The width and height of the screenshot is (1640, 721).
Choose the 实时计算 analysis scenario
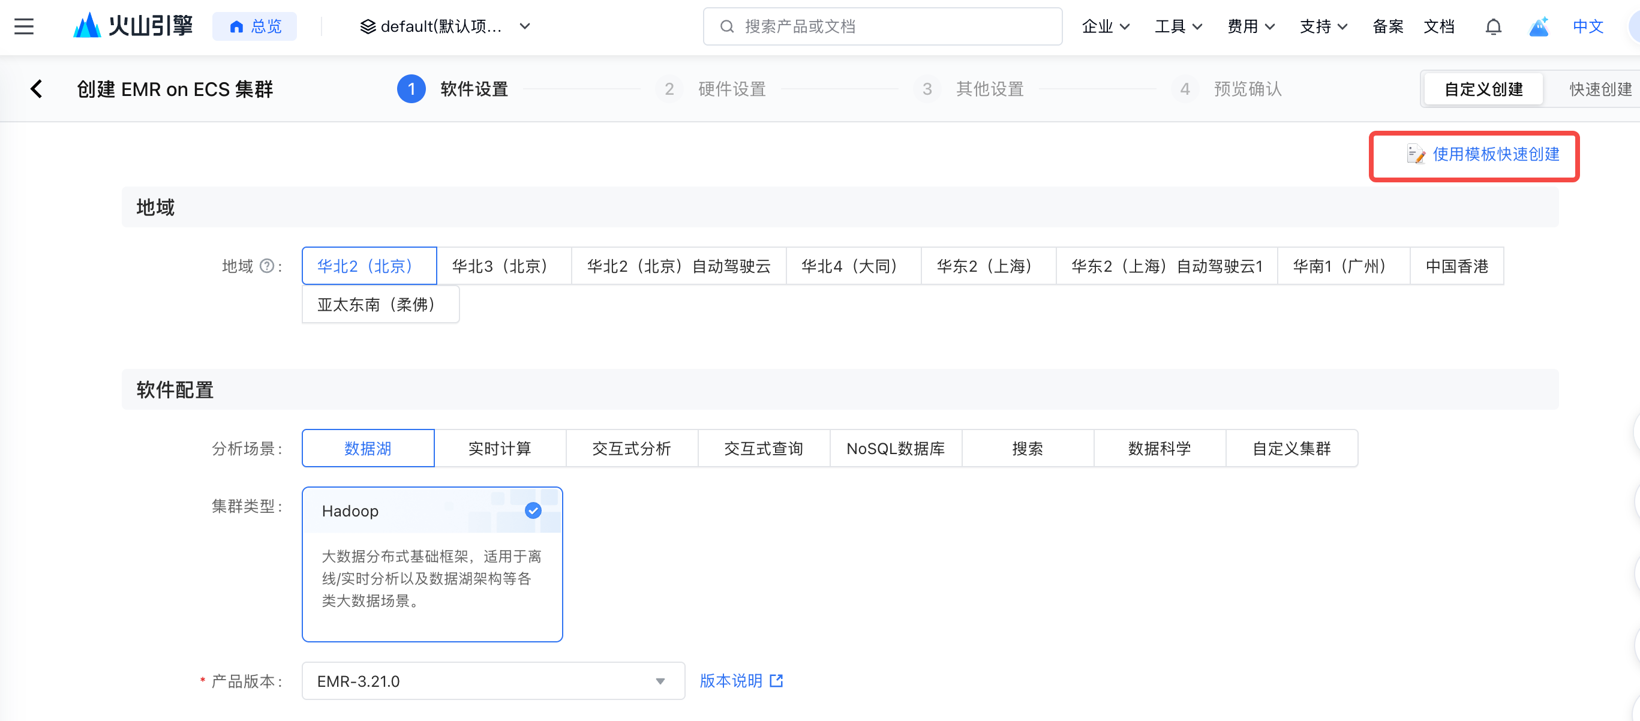click(500, 449)
